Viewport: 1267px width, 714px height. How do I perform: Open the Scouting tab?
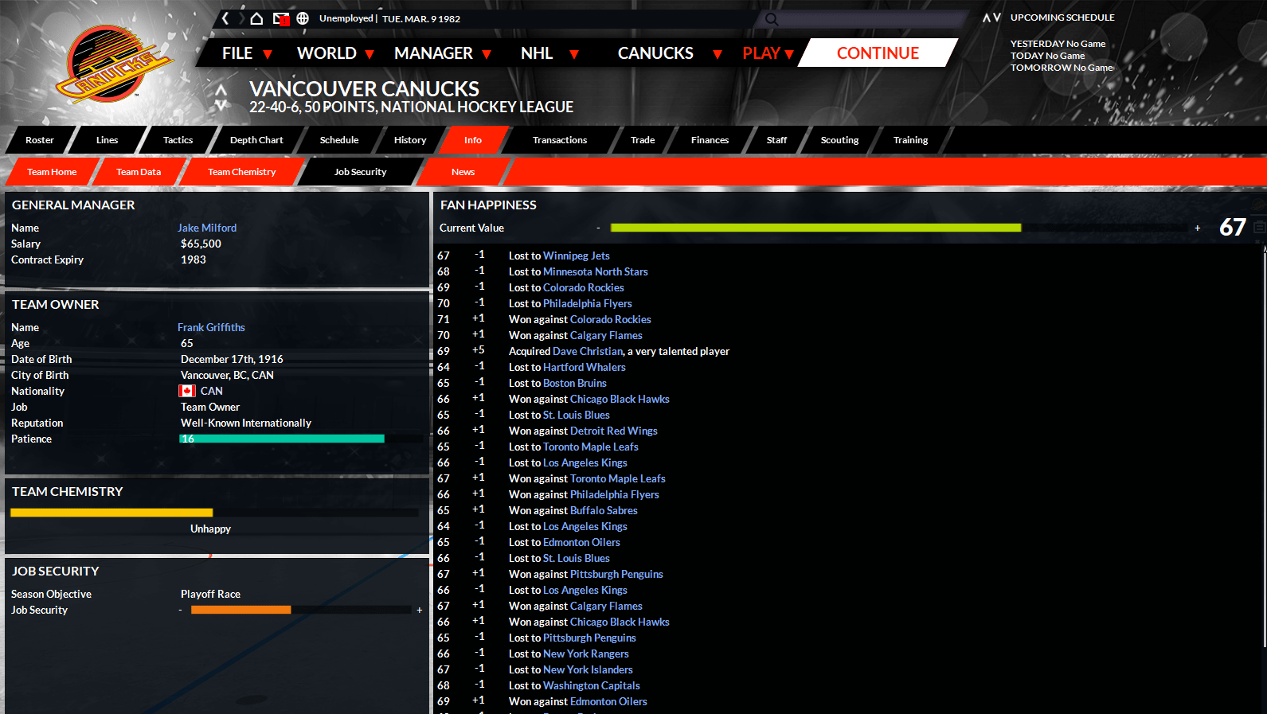tap(839, 140)
